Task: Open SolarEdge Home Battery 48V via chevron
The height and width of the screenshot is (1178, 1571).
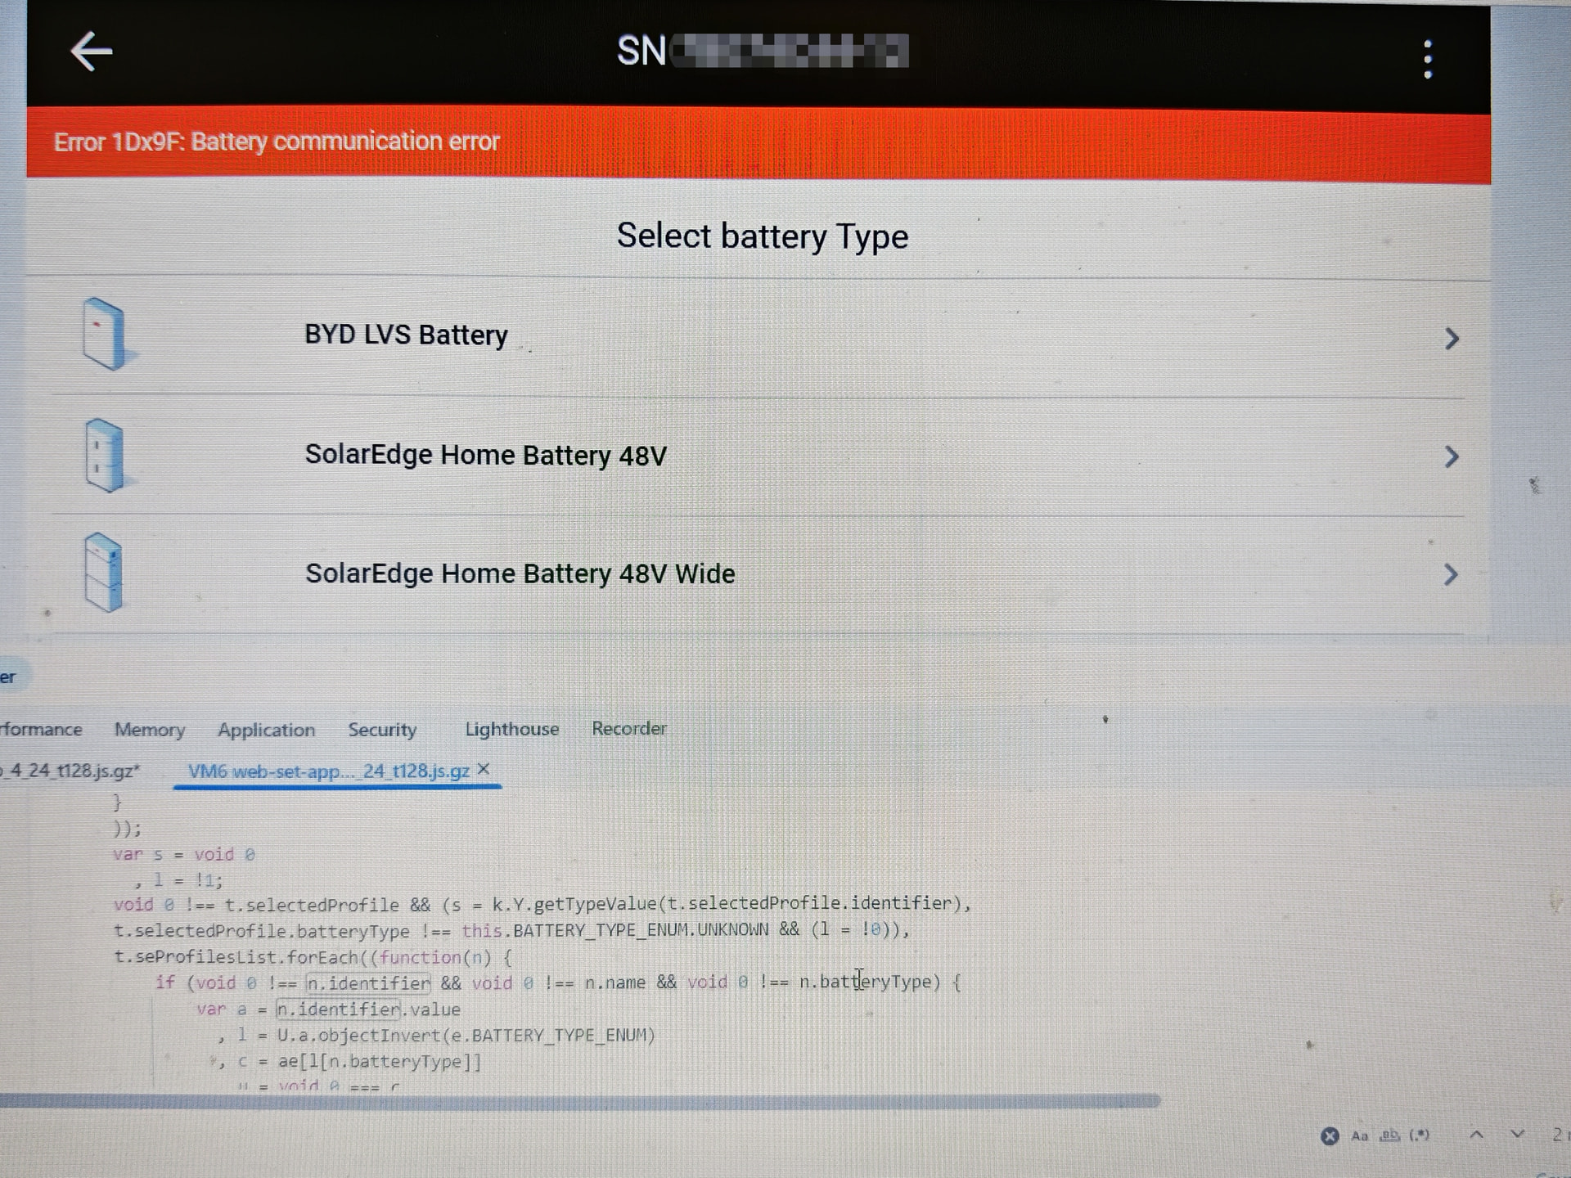Action: tap(1452, 456)
